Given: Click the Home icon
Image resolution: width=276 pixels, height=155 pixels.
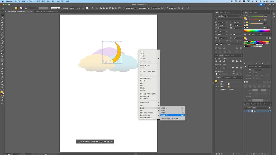Looking at the screenshot, I should [x=9, y=4].
